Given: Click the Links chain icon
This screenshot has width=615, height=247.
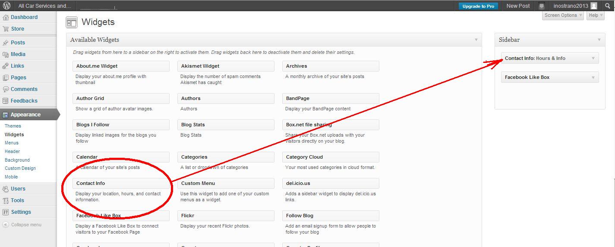Looking at the screenshot, I should point(6,66).
